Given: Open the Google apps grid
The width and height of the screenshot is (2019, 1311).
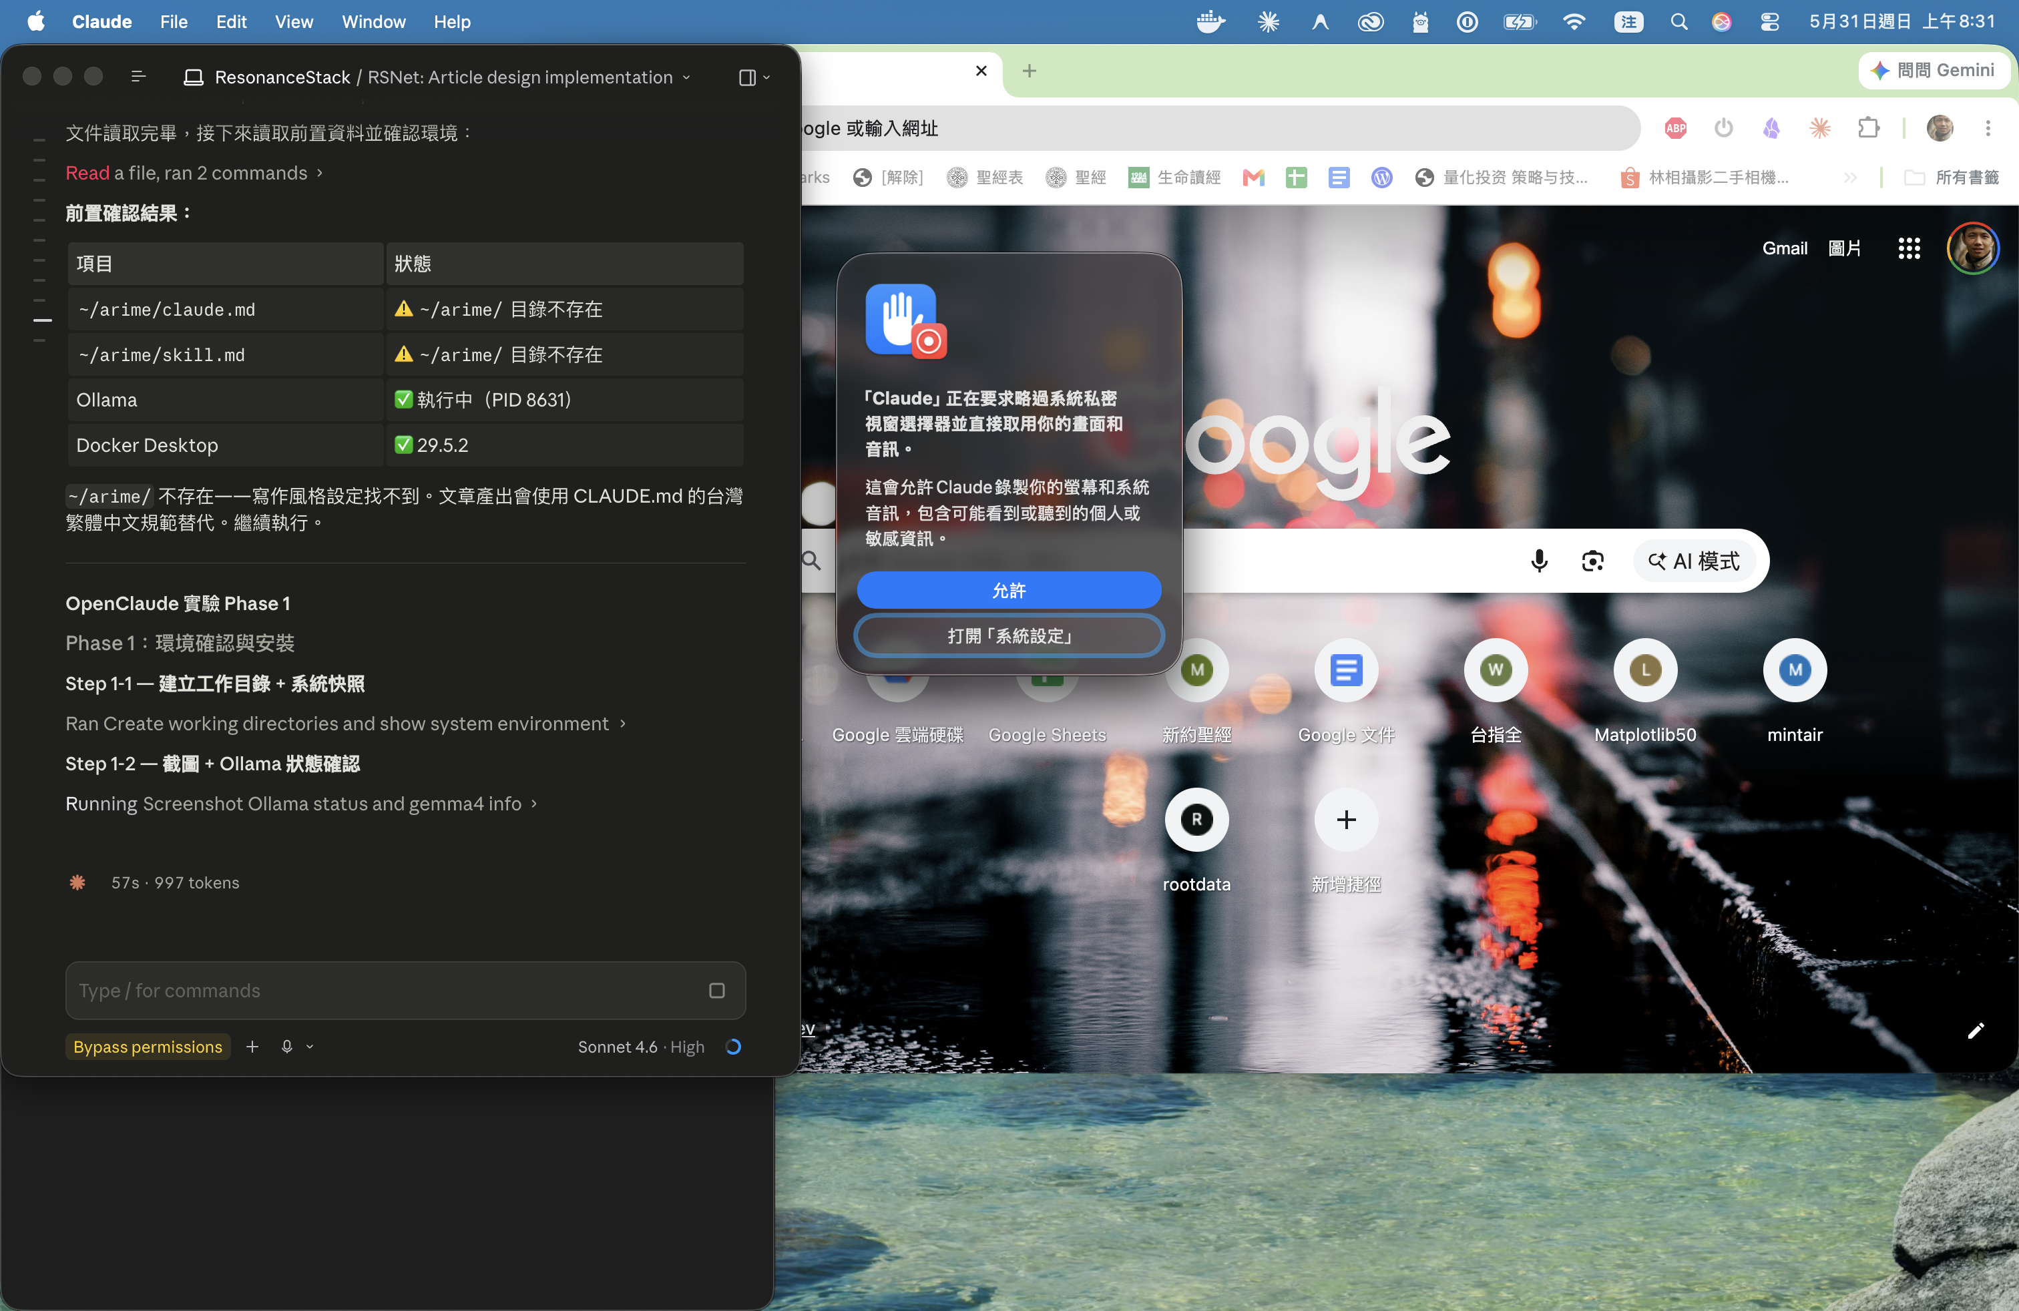Looking at the screenshot, I should coord(1909,248).
